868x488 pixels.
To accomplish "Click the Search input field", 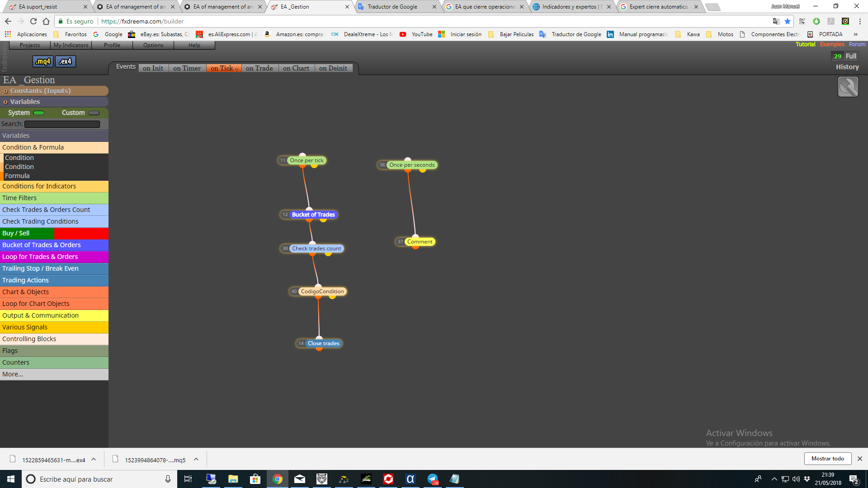I will (62, 124).
